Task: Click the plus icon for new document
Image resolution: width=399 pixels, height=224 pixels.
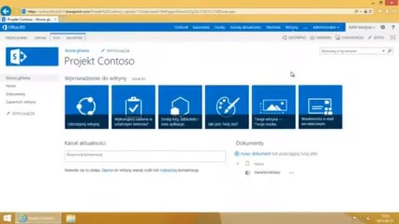Action: 237,154
